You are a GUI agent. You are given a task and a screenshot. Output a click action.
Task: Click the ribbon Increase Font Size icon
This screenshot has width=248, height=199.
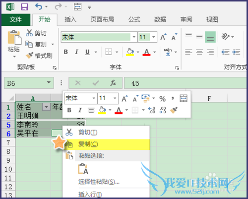coord(163,37)
